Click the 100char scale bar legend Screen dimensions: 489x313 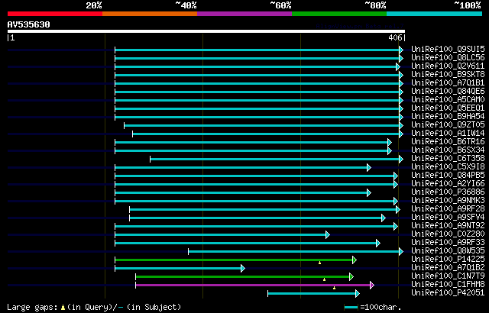click(x=351, y=308)
